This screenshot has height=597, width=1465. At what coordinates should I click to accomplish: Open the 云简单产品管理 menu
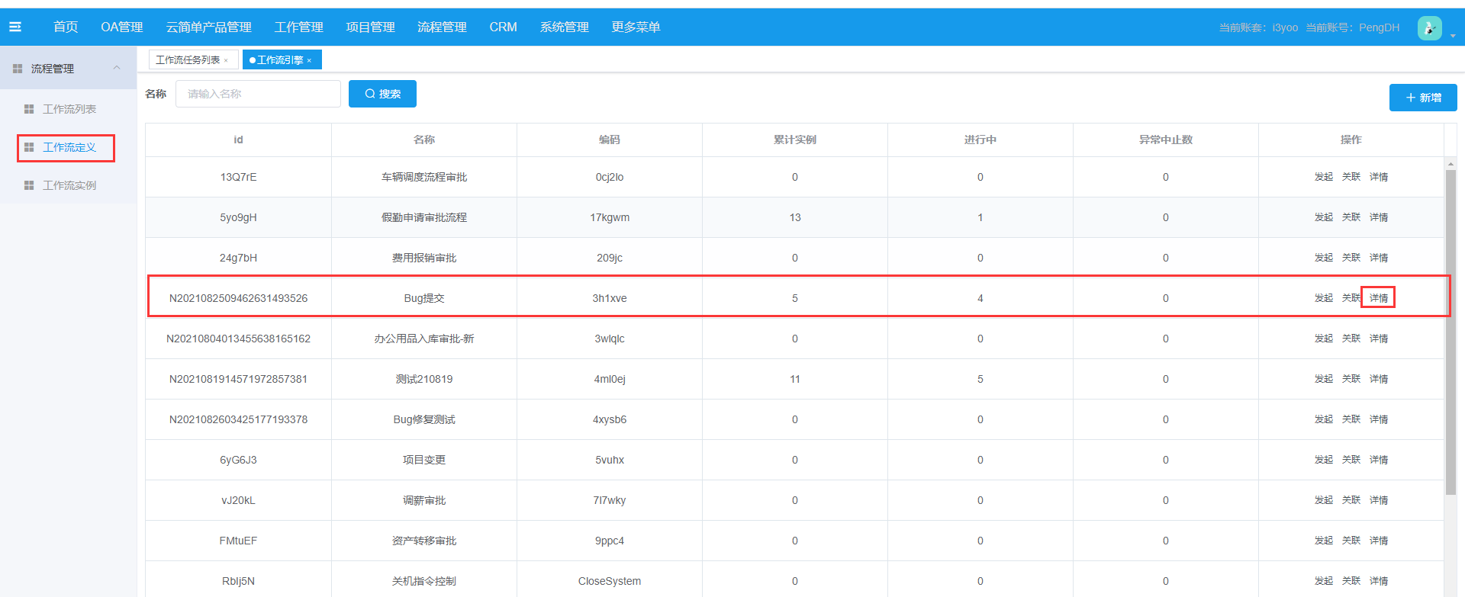click(209, 27)
